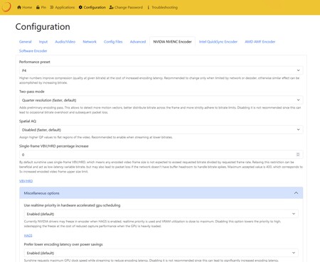Click the Sunshine logo icon

pyautogui.click(x=6, y=7)
